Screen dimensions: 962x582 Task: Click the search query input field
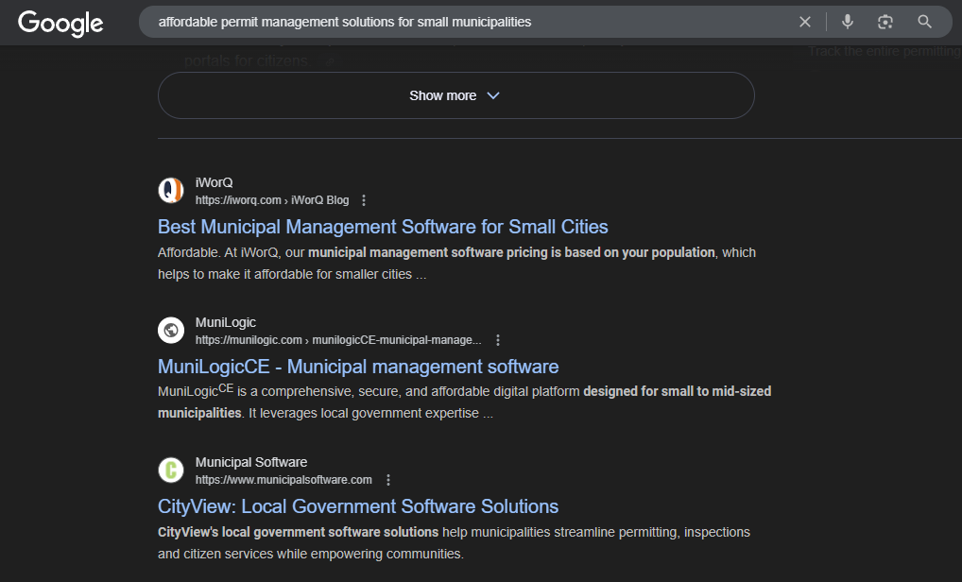pos(463,22)
